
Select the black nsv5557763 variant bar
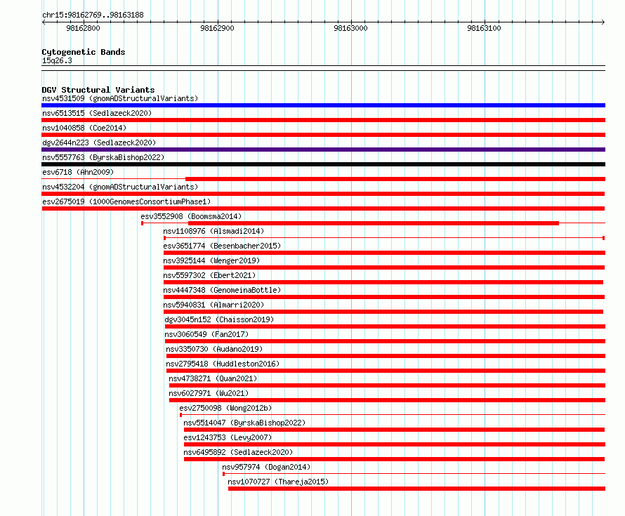323,164
